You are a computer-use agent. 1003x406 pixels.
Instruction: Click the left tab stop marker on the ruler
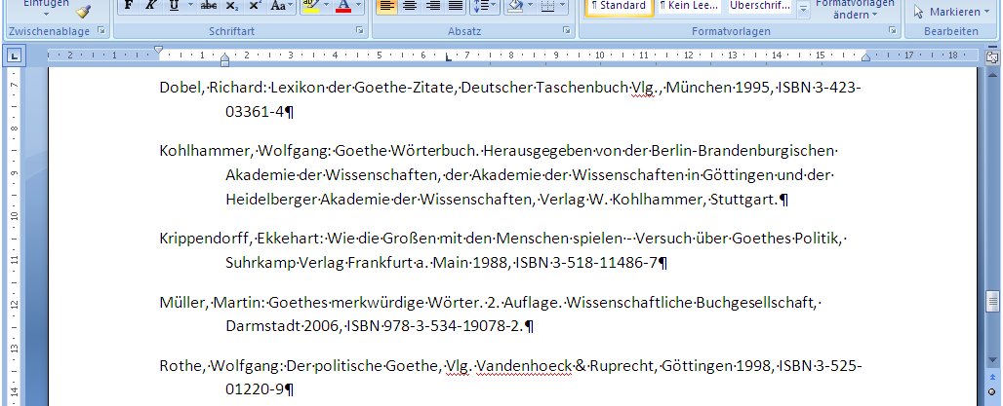click(448, 58)
